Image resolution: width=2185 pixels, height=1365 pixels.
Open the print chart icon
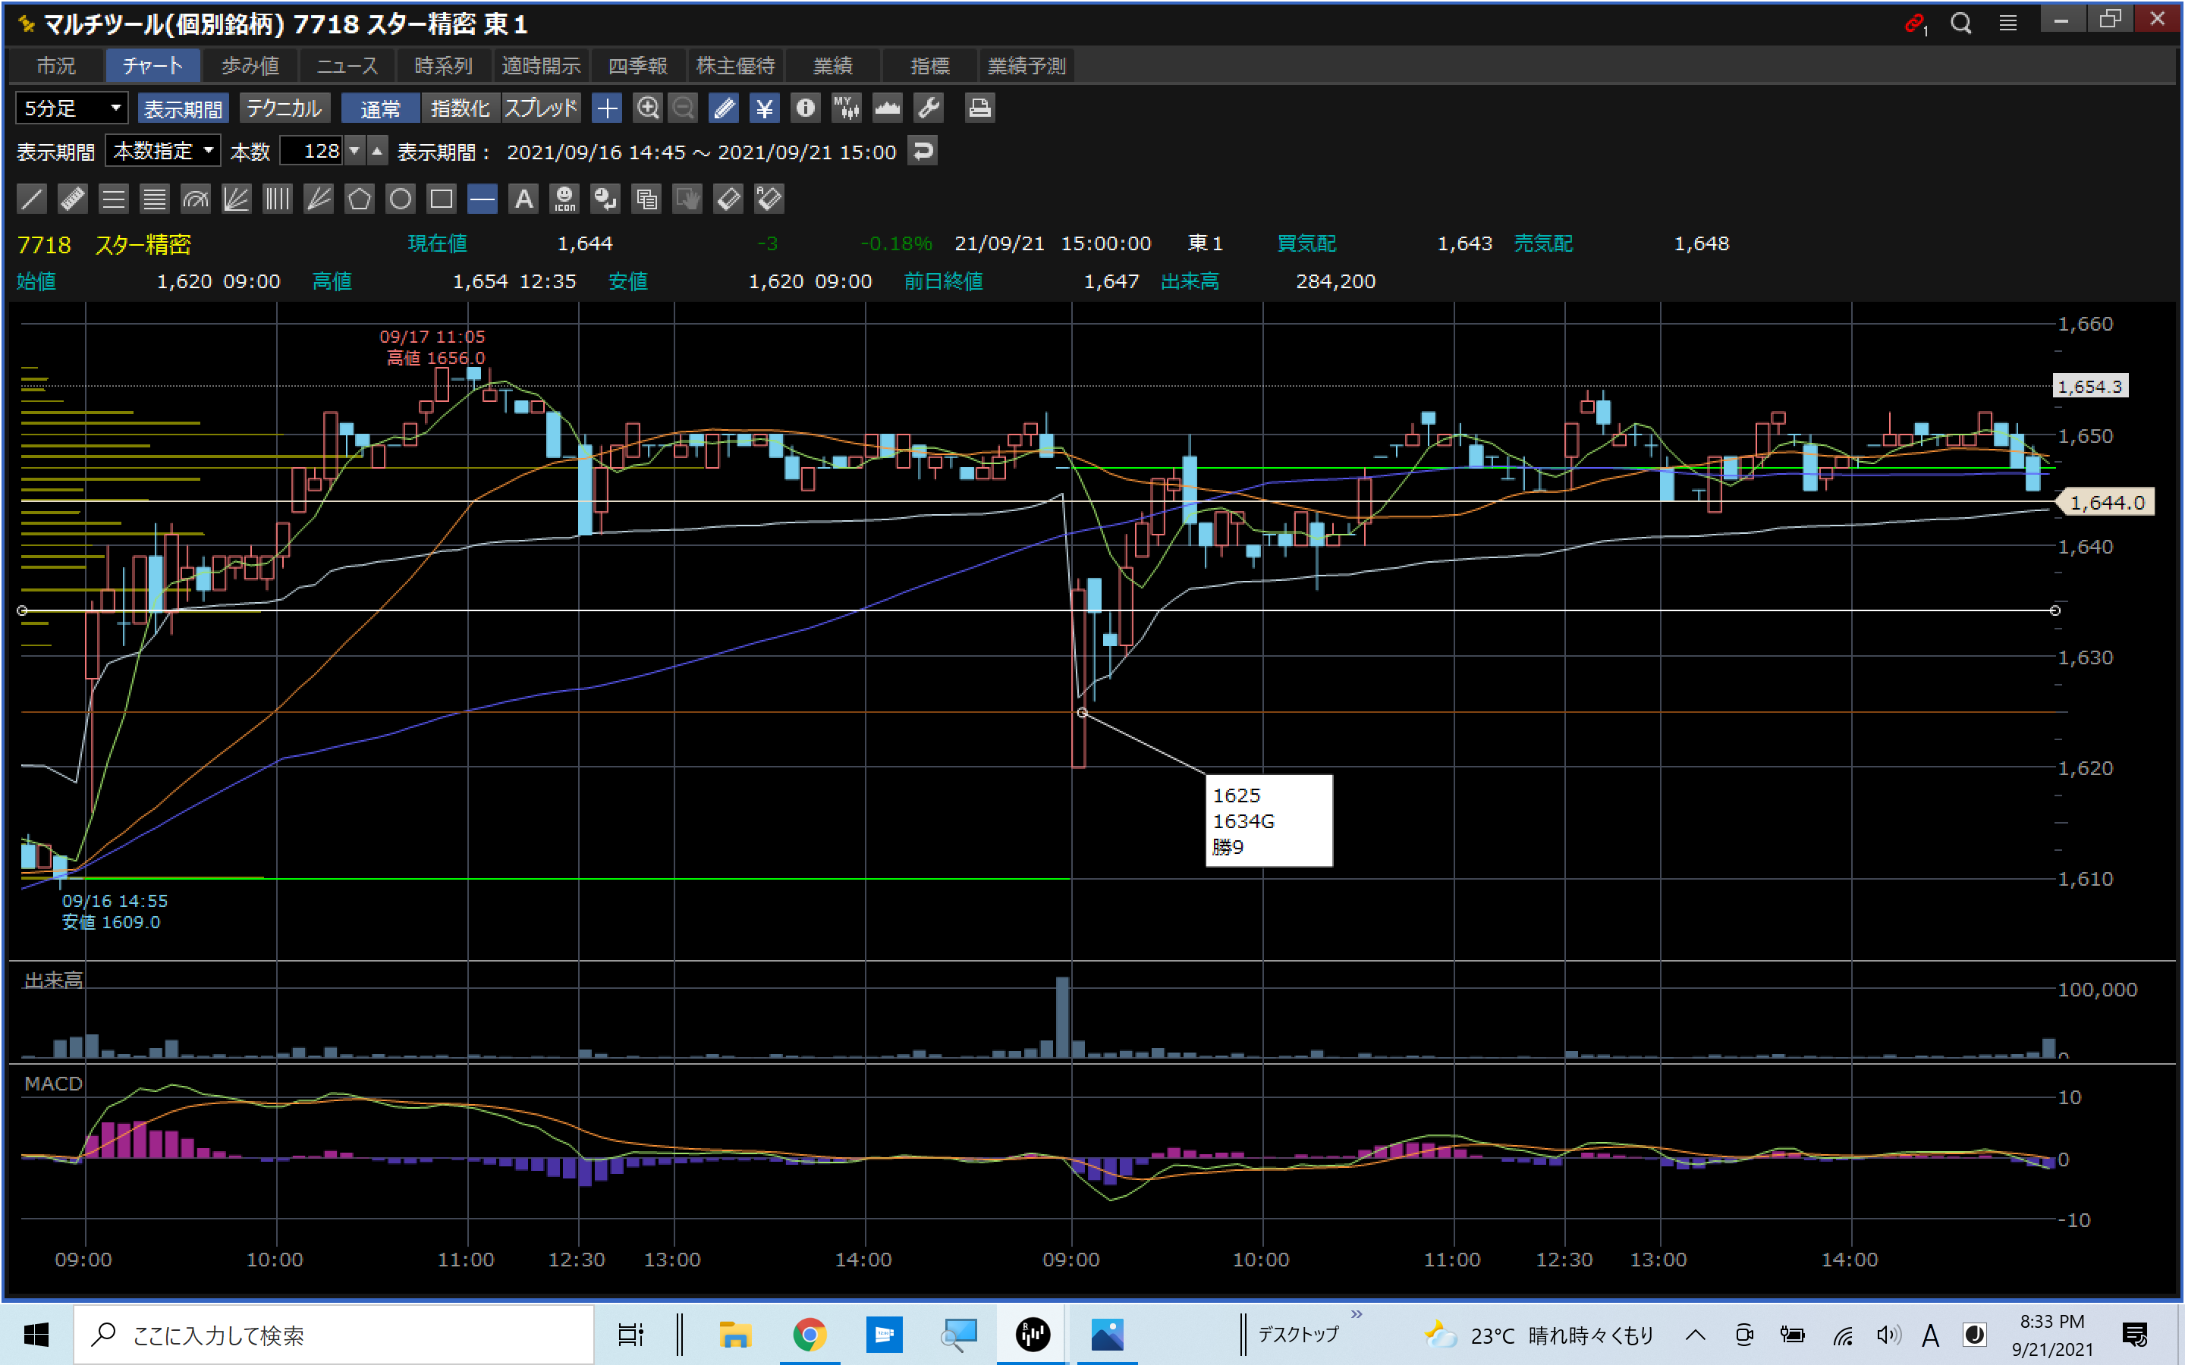[x=979, y=108]
